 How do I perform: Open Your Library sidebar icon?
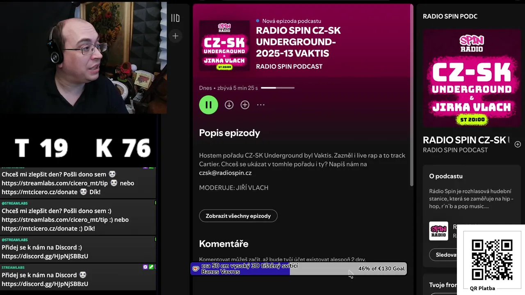pyautogui.click(x=175, y=18)
